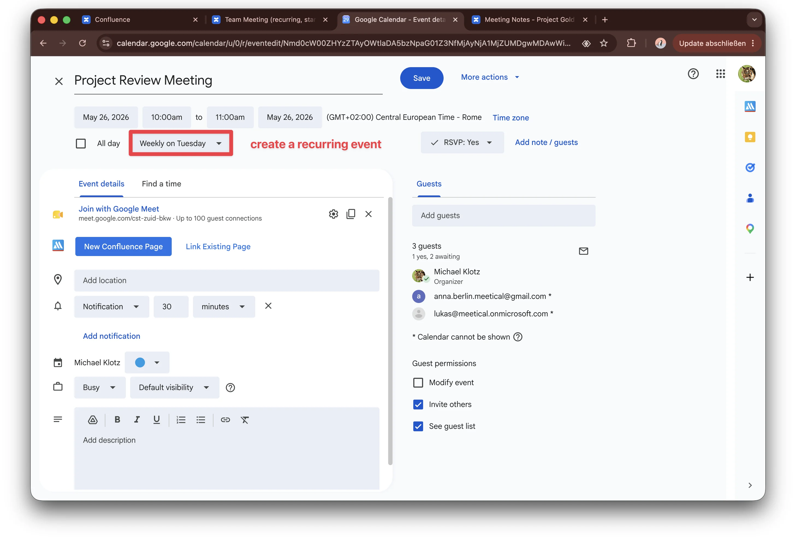The height and width of the screenshot is (541, 796).
Task: Click the 10:00am start time field
Action: point(167,117)
